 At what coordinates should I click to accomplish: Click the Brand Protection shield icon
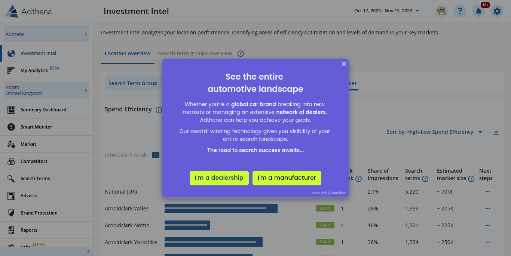11,213
